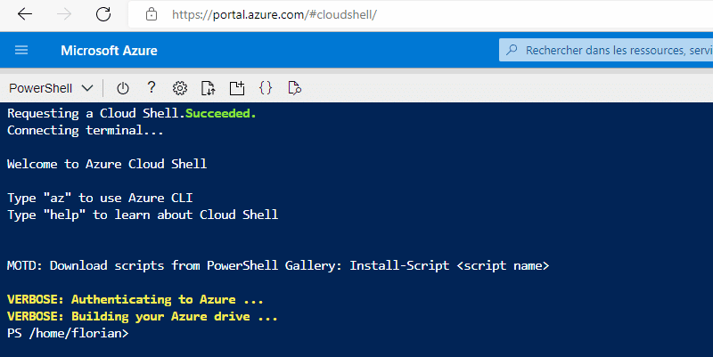Click the PS /home/florian> terminal prompt
Viewport: 713px width, 357px height.
[x=68, y=334]
